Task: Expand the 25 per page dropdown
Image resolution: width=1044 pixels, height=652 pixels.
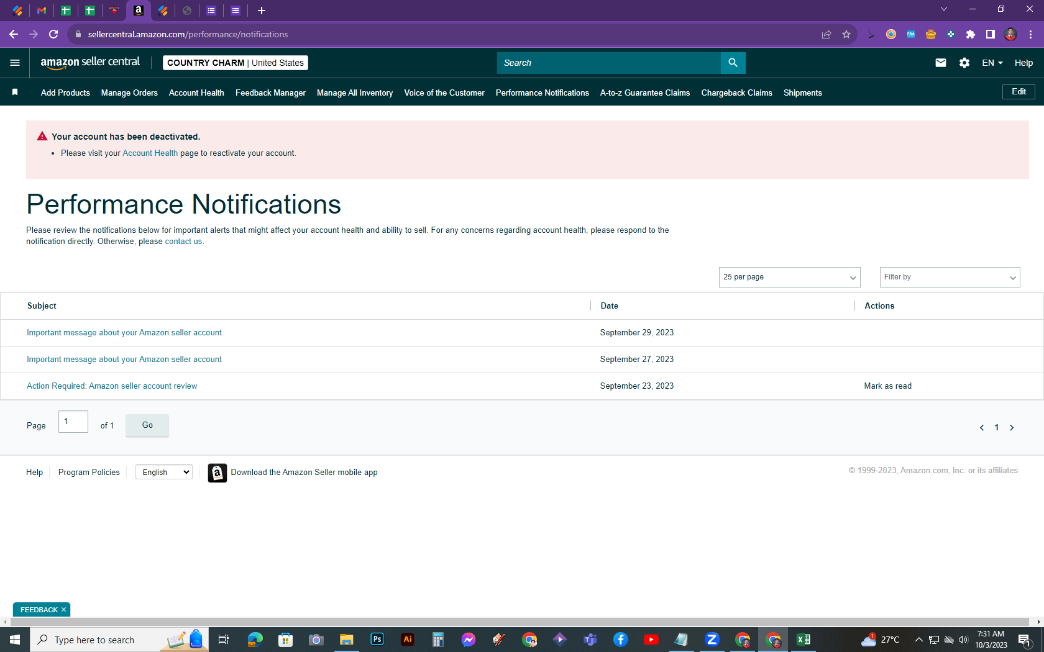Action: (789, 277)
